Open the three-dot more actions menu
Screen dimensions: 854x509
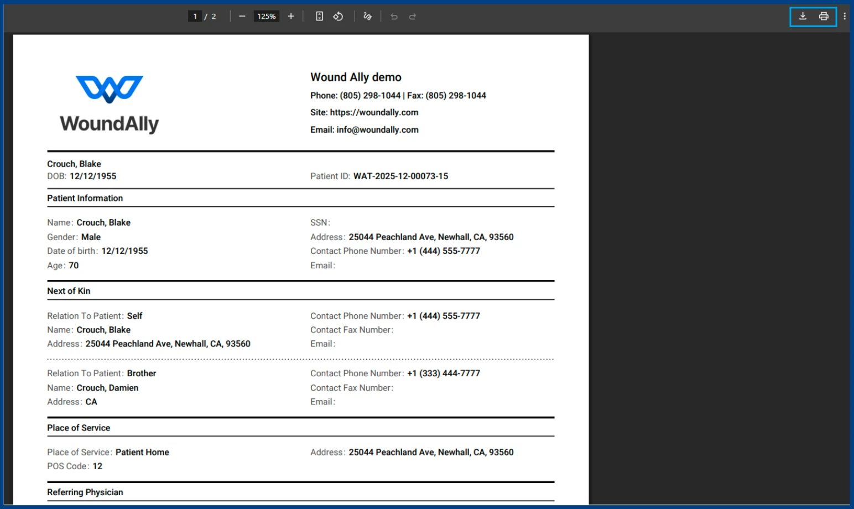pyautogui.click(x=845, y=17)
